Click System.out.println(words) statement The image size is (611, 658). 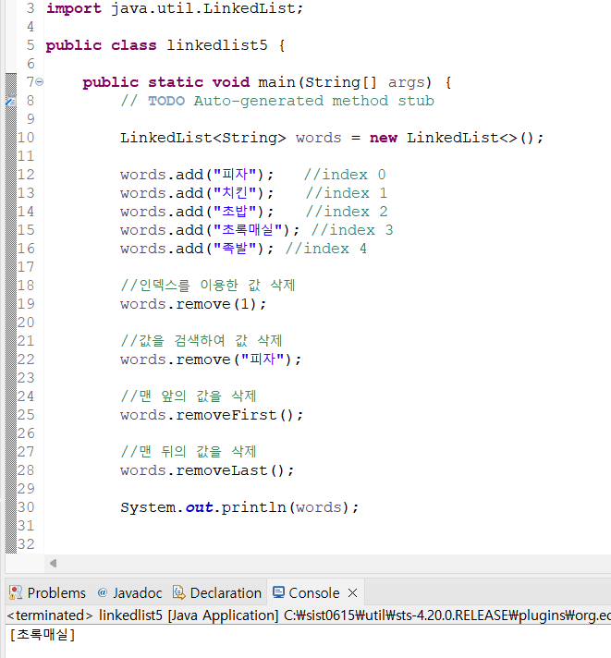[239, 507]
